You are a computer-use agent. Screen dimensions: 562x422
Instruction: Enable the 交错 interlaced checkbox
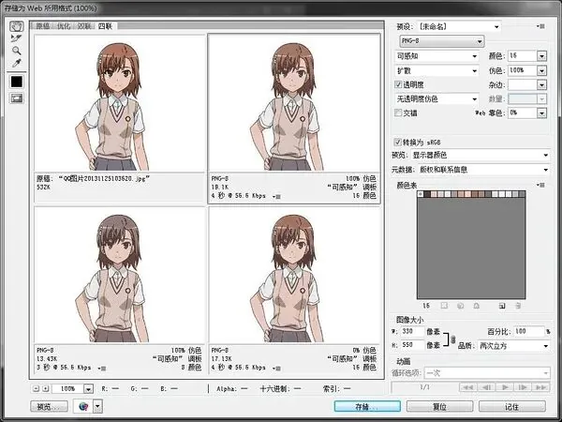tap(398, 113)
